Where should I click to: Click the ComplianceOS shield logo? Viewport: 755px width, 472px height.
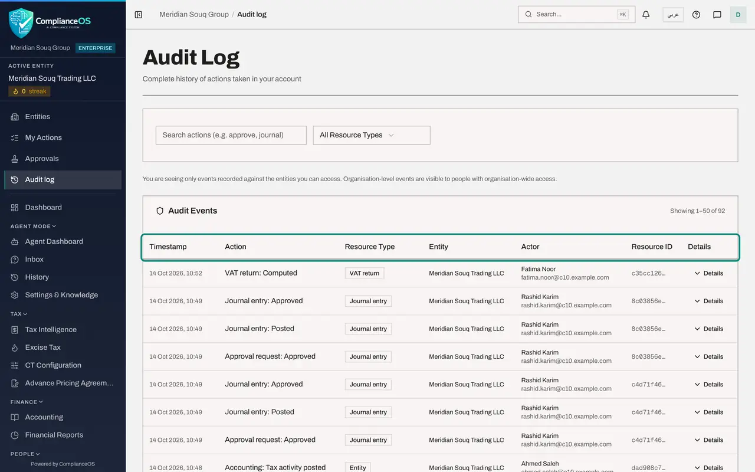[x=21, y=23]
